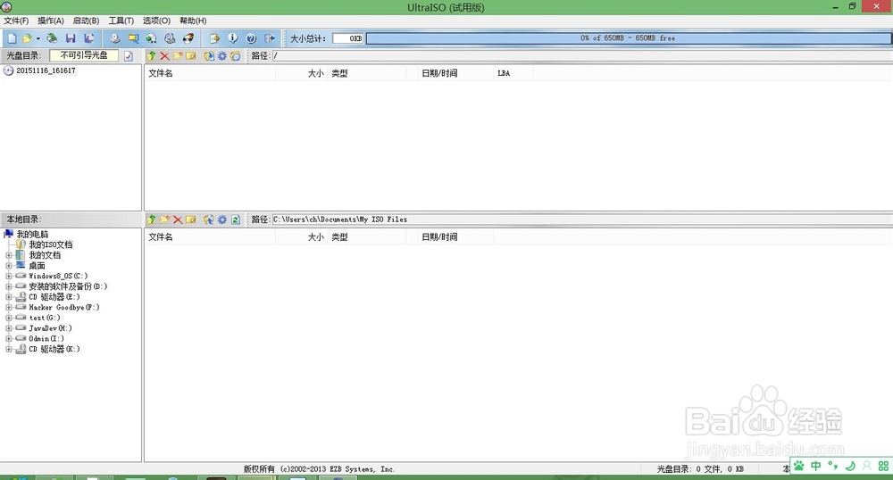Screen dimensions: 893x480
Task: Expand the 我的文档 tree node
Action: coord(9,255)
